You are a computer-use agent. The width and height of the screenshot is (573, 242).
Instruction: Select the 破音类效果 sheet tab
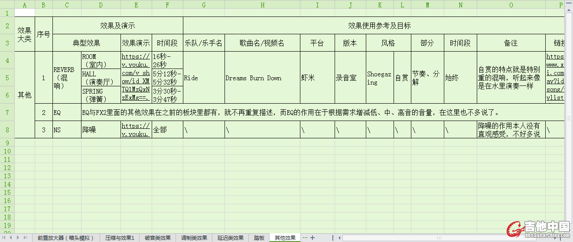(x=158, y=238)
